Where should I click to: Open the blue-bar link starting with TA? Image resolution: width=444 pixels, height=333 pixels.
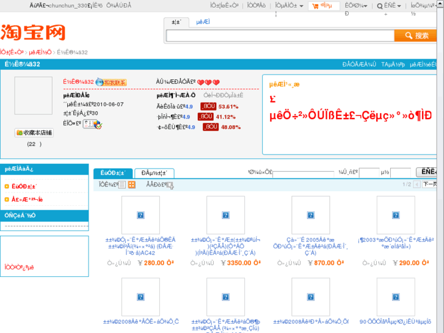pos(393,64)
